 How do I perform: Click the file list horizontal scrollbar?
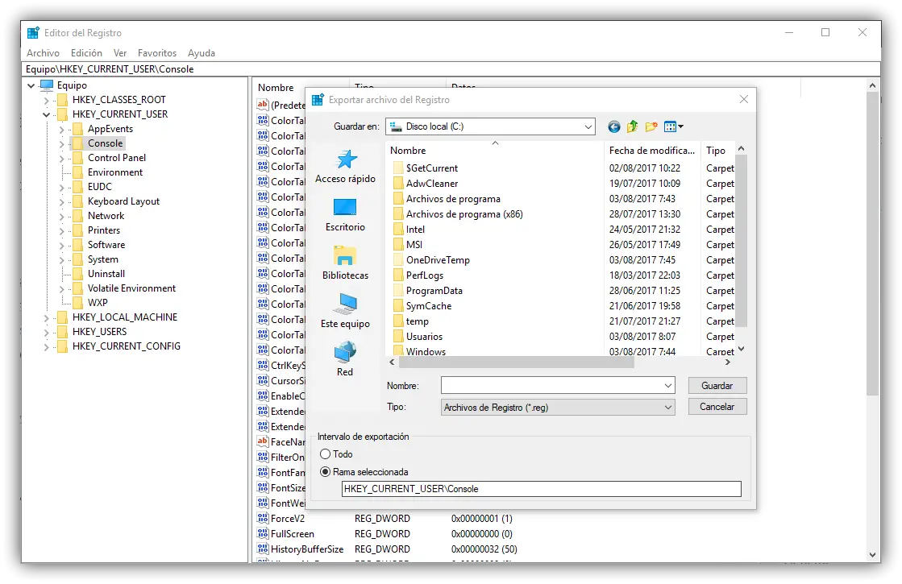516,362
